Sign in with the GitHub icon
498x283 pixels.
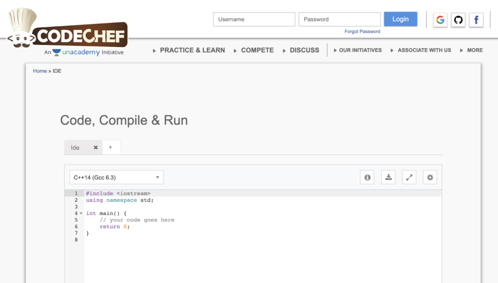pos(458,20)
